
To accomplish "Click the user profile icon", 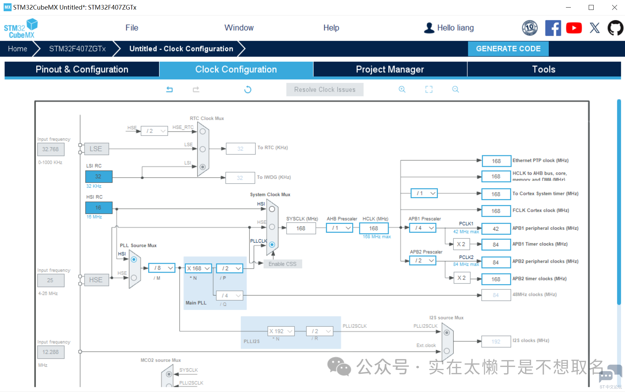I will [429, 28].
